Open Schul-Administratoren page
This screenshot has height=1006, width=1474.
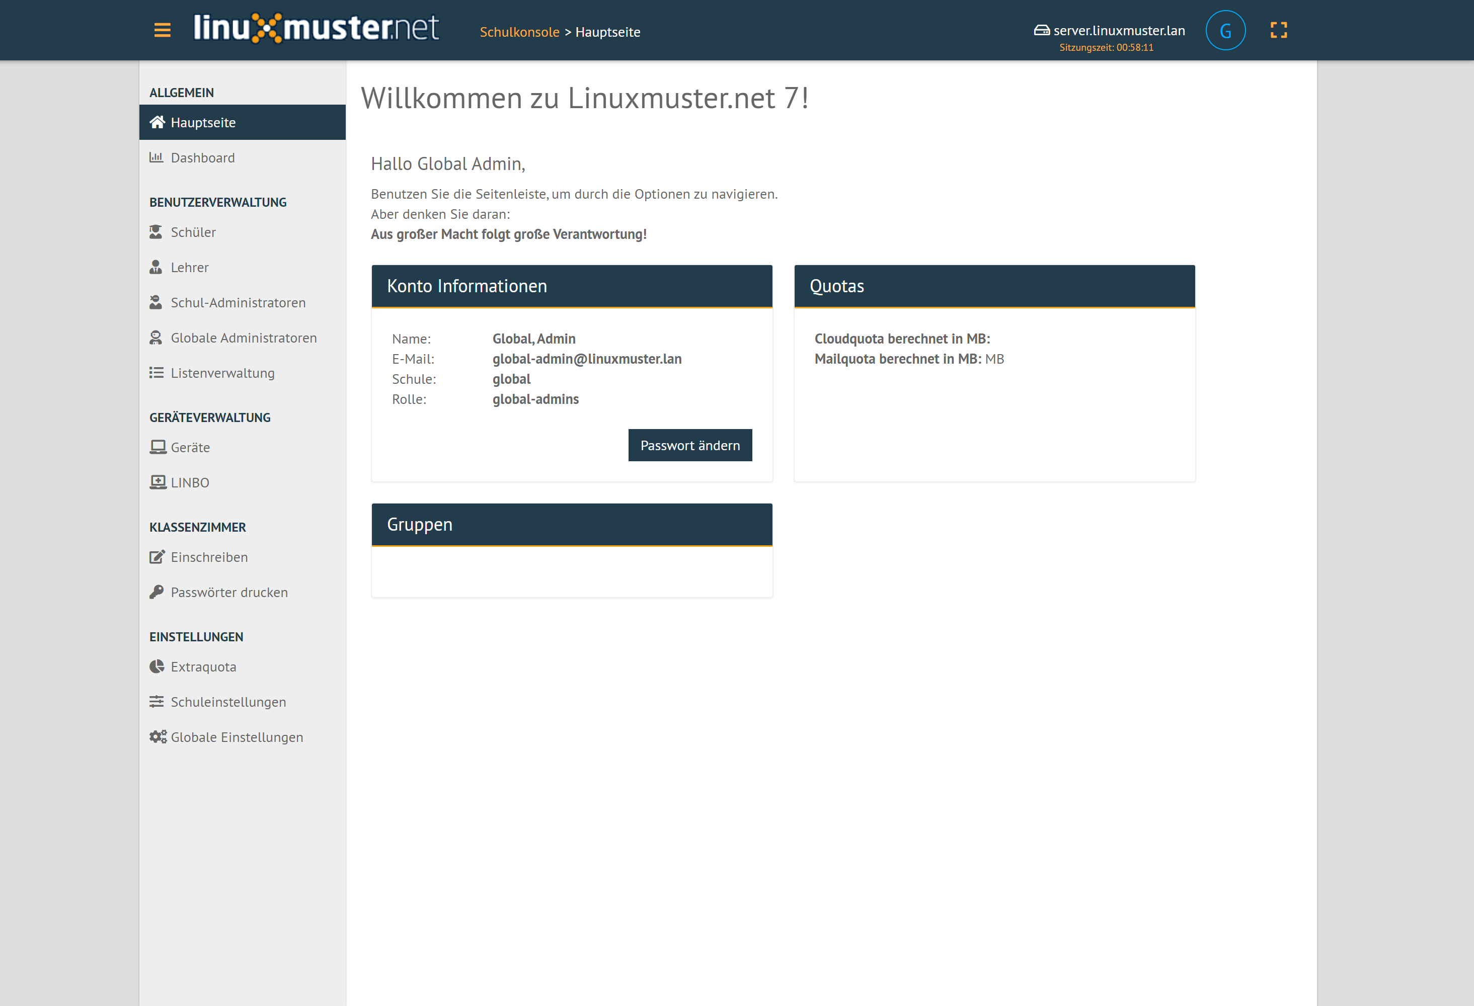tap(242, 302)
